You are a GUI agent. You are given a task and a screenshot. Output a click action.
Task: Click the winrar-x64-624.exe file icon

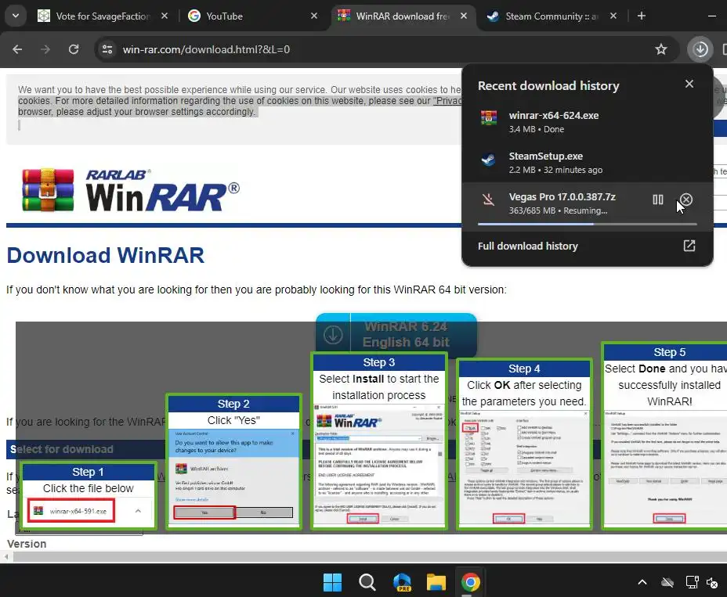pyautogui.click(x=489, y=118)
